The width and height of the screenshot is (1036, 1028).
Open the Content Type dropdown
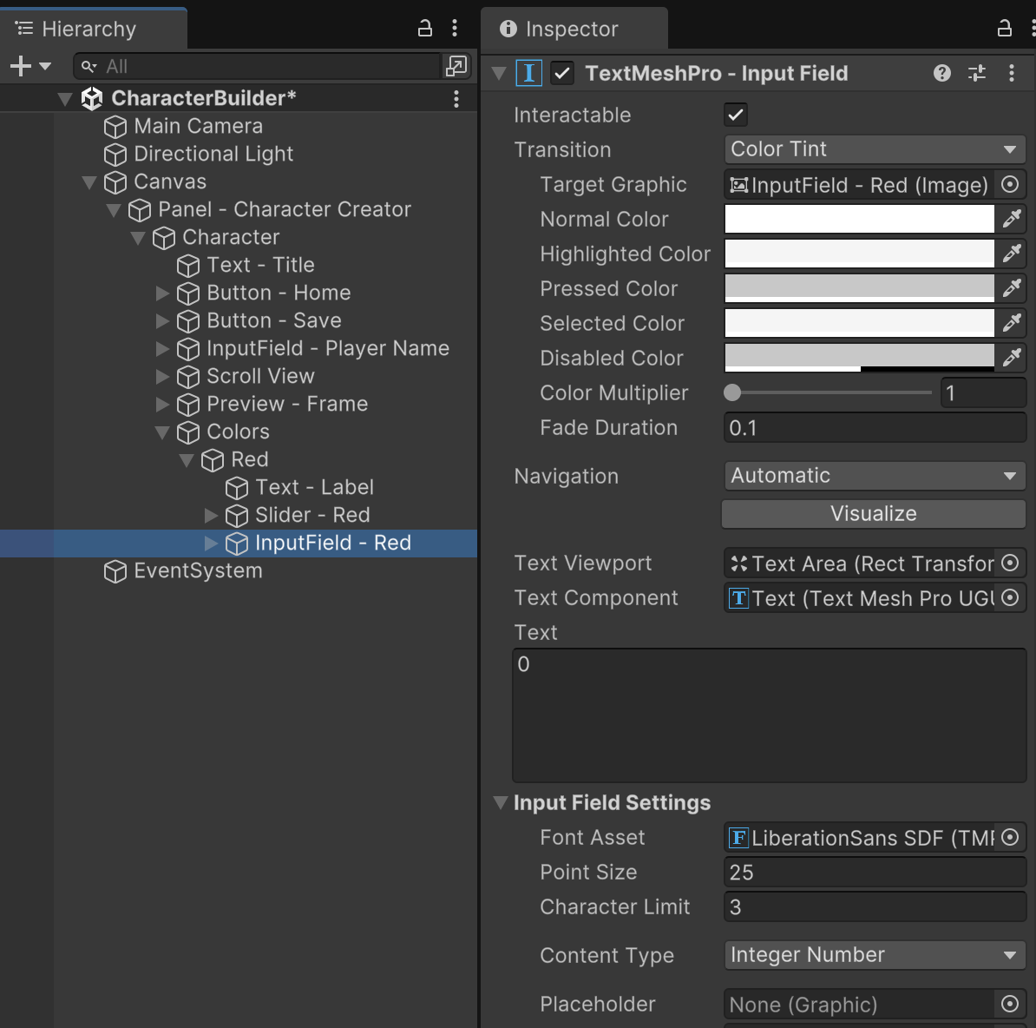(x=875, y=955)
